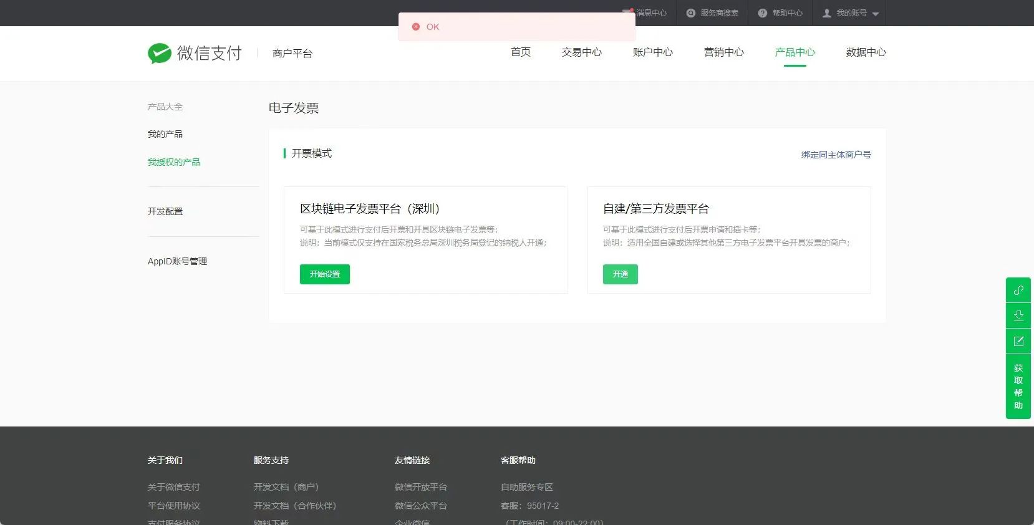Expand the 我的账号 dropdown arrow
The image size is (1034, 525).
(876, 14)
